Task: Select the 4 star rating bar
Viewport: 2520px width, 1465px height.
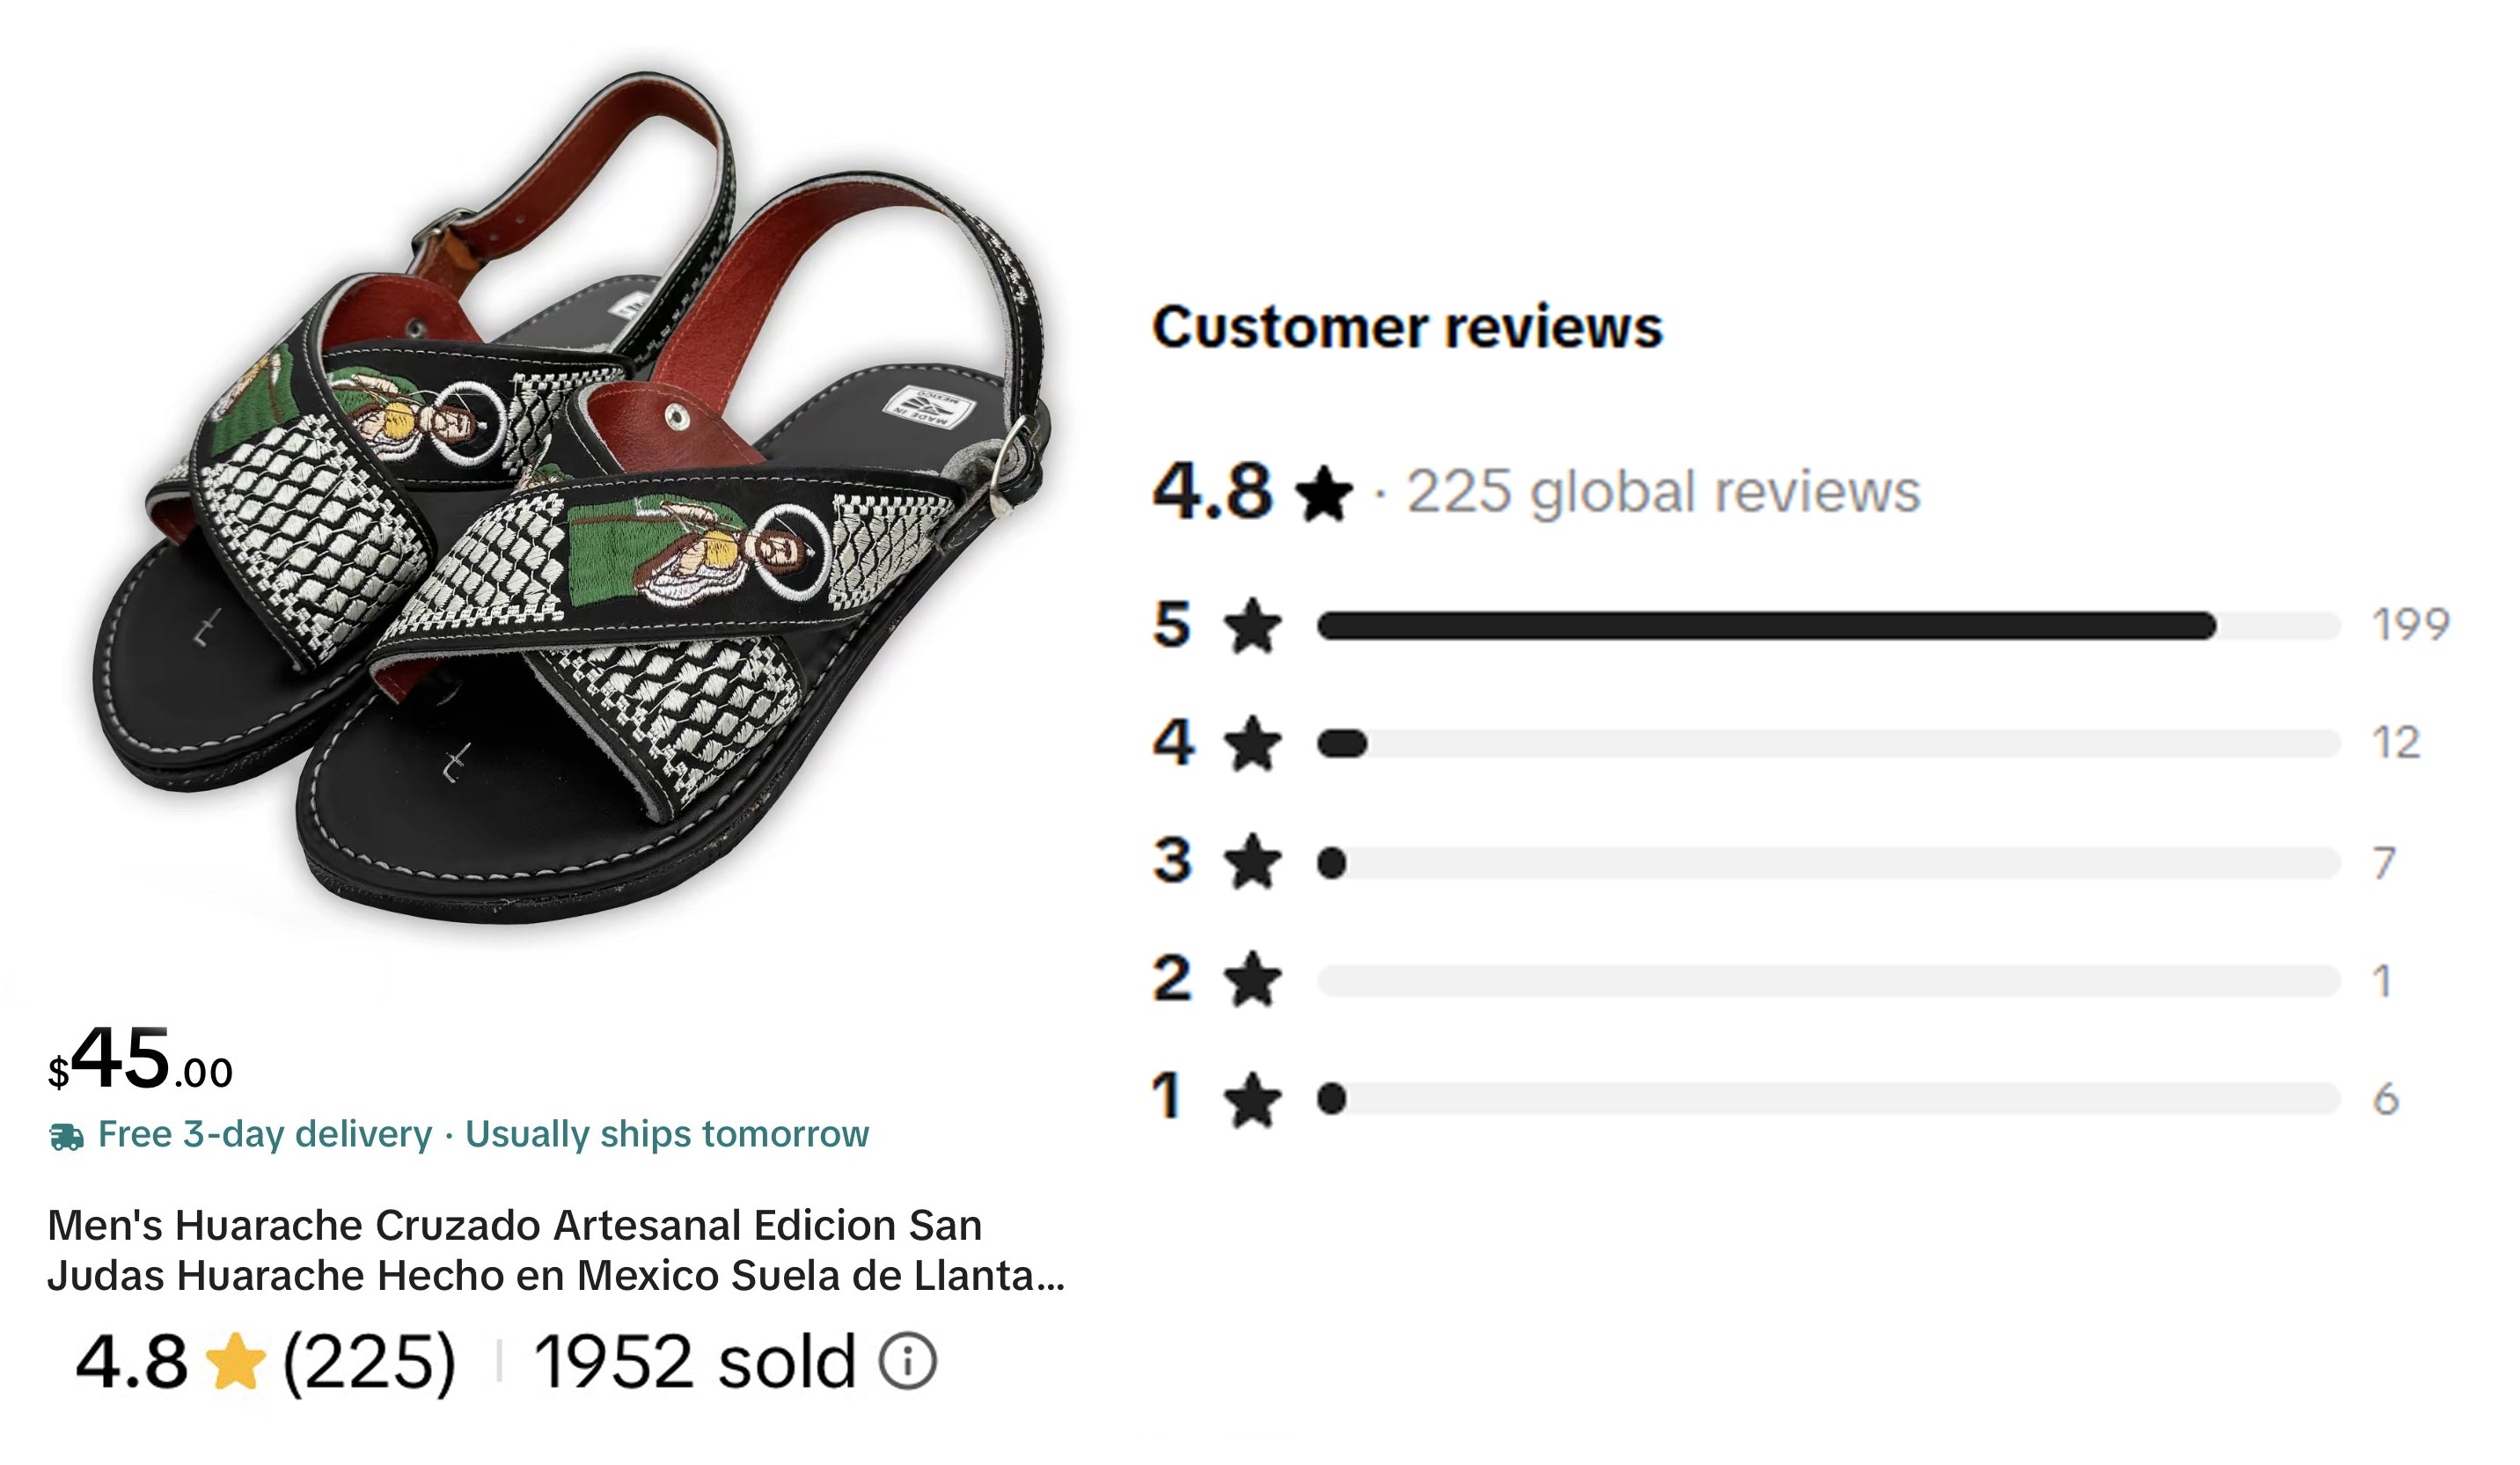Action: 1828,744
